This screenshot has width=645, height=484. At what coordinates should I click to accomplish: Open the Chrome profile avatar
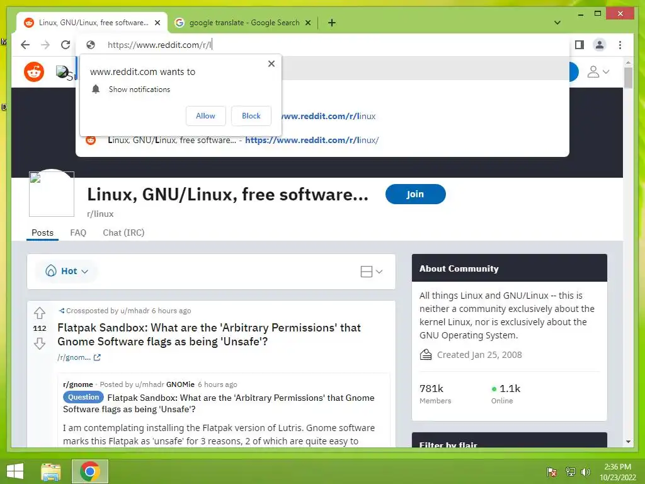click(x=600, y=45)
